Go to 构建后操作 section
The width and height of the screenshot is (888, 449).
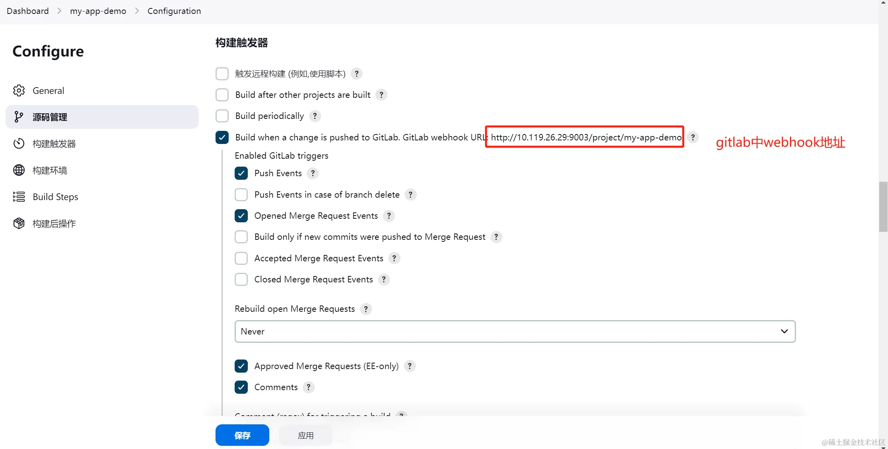point(102,224)
